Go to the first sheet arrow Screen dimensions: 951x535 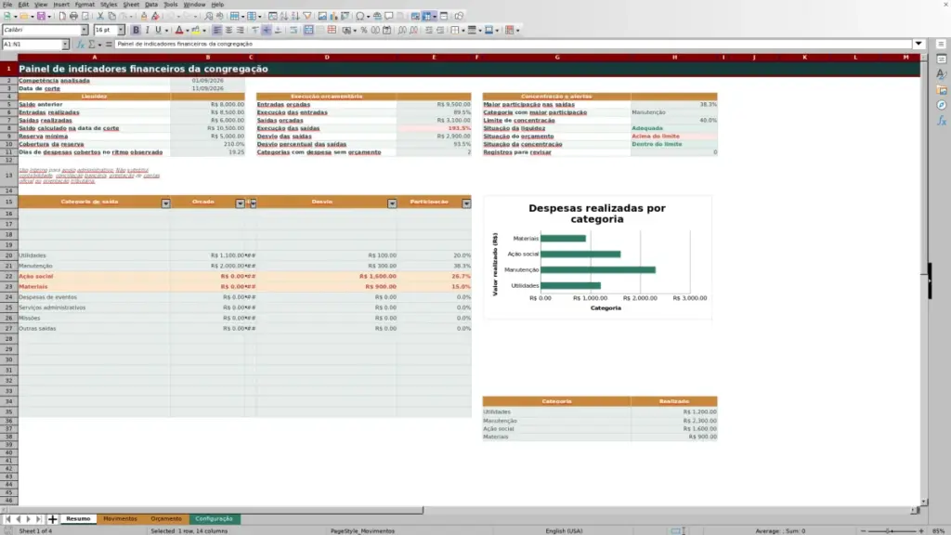(x=7, y=518)
